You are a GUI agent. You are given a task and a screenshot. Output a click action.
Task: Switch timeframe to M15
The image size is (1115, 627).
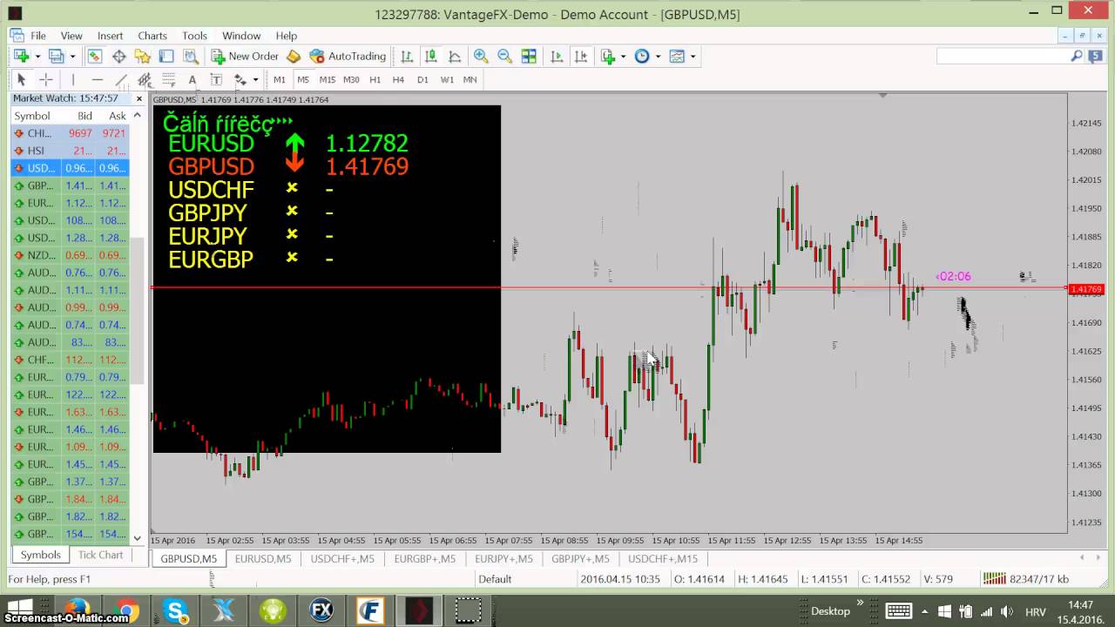pos(327,79)
